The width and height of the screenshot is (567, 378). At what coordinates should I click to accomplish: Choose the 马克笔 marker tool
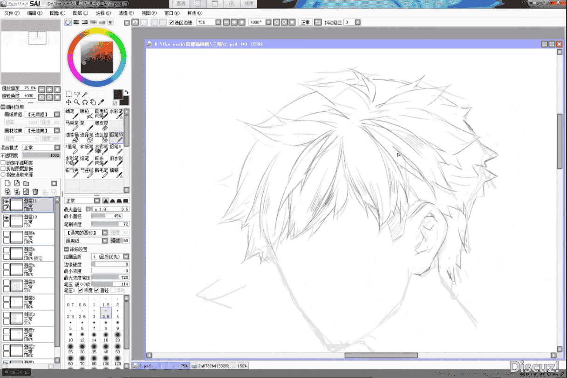[72, 126]
